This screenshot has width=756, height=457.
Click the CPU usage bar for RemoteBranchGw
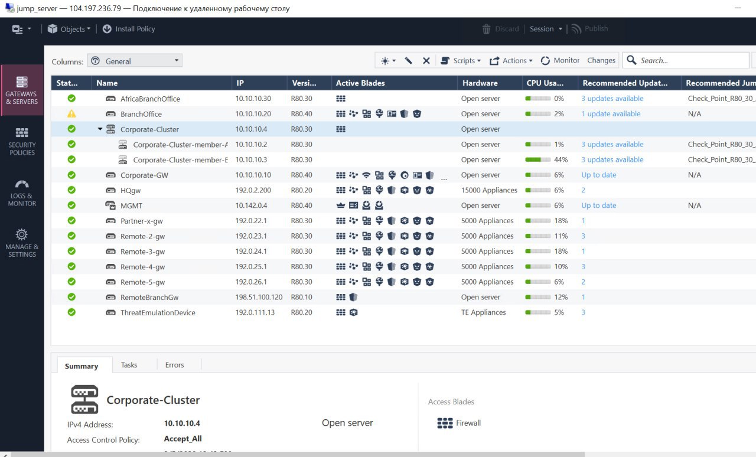tap(538, 297)
